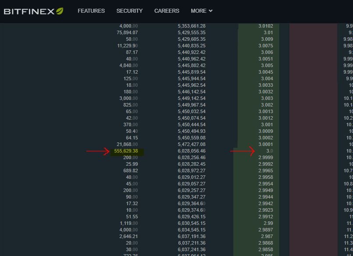353x256 pixels.
Task: Select the amount 3,000.00
Action: click(x=128, y=98)
